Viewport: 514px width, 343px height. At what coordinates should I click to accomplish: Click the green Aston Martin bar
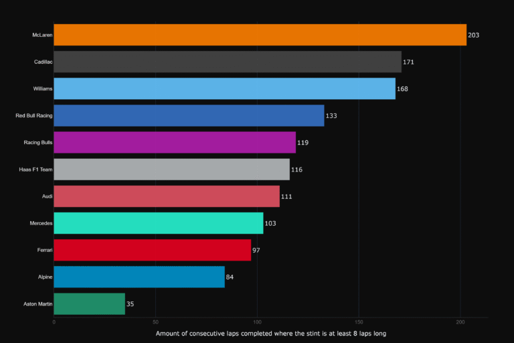89,303
